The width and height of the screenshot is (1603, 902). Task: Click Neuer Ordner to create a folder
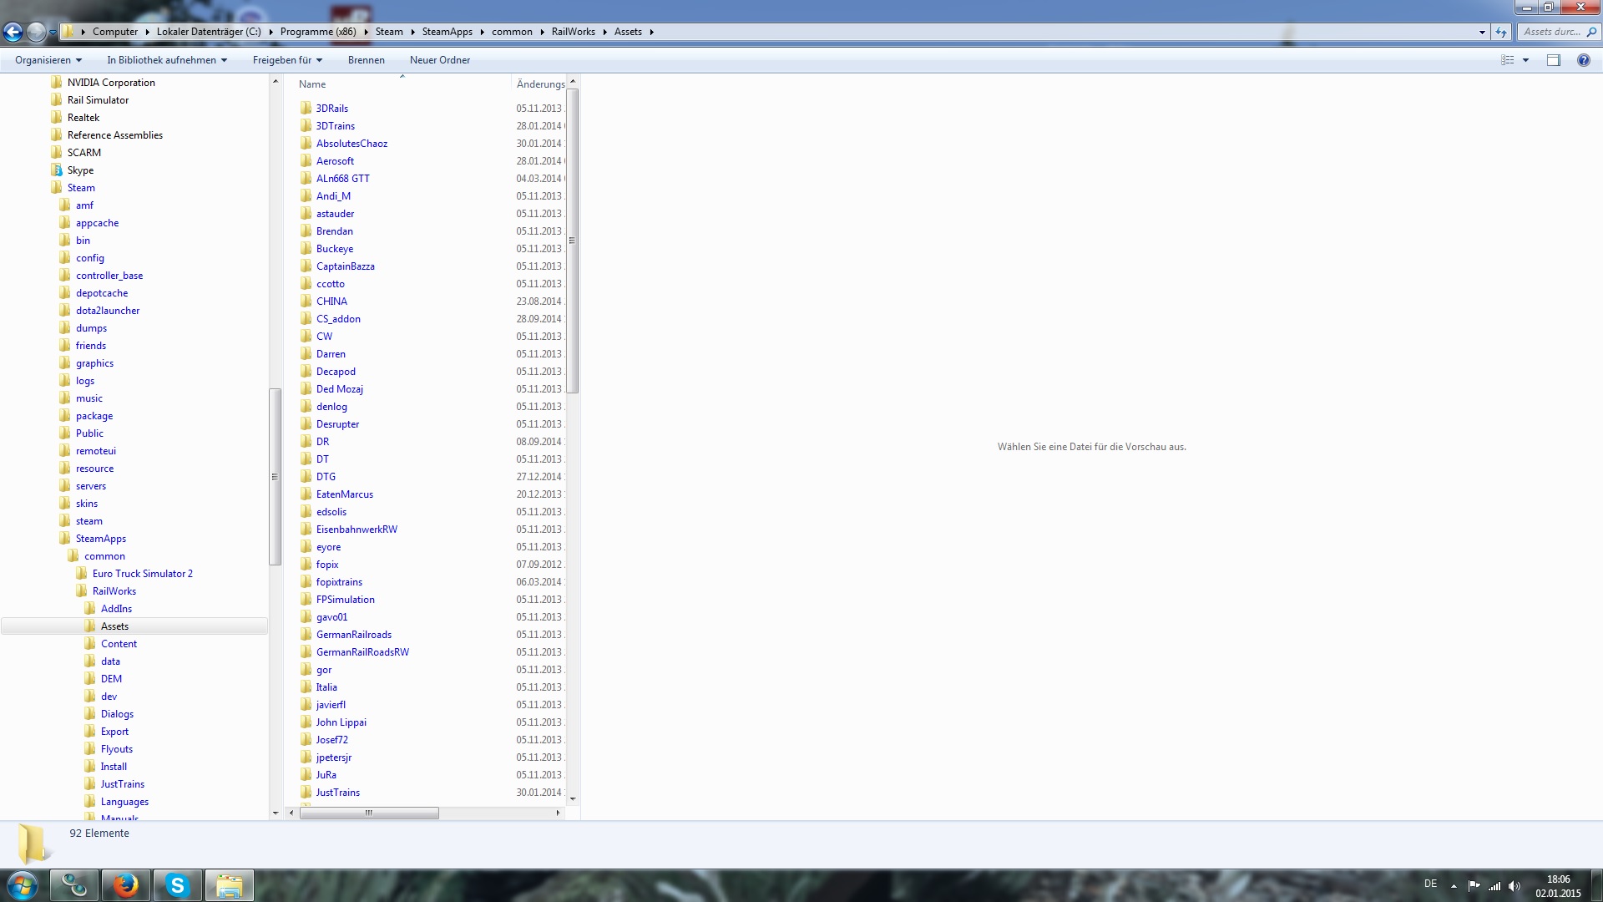[x=439, y=60]
